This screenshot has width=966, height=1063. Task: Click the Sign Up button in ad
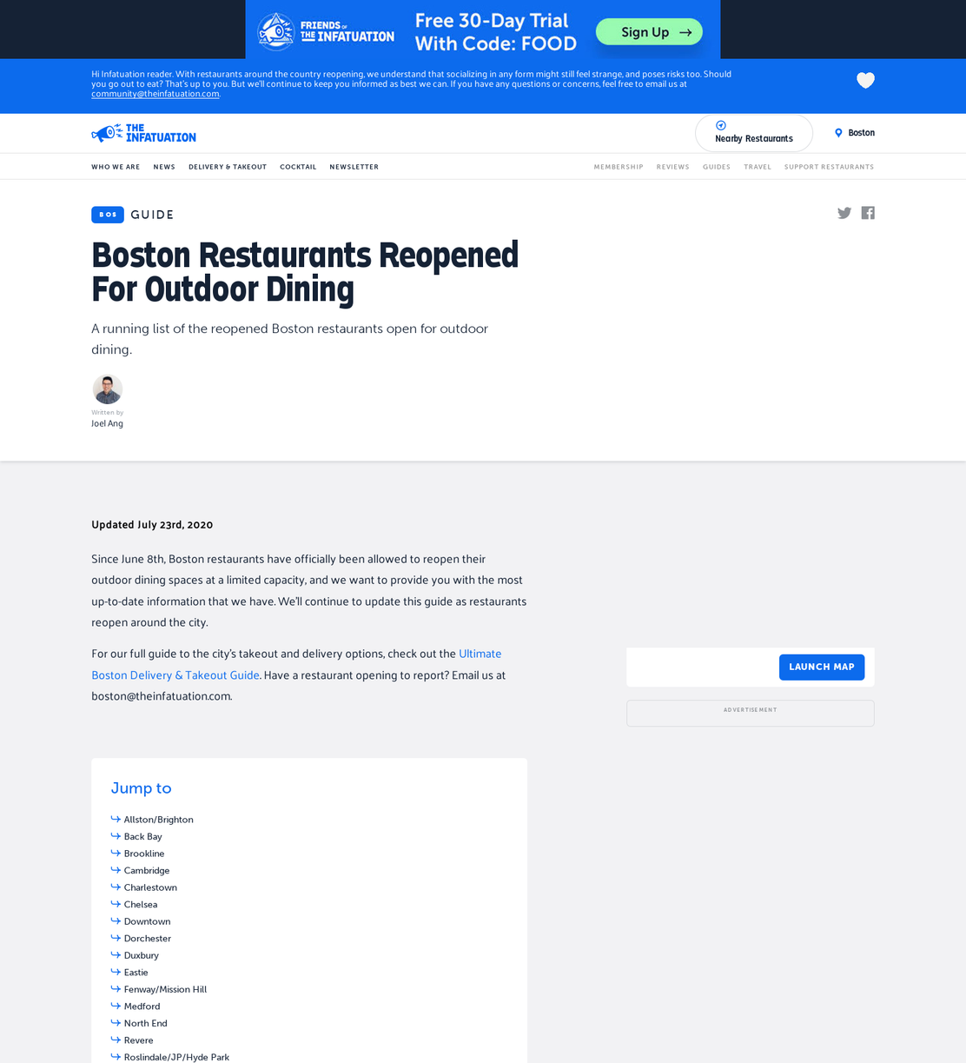(x=649, y=32)
